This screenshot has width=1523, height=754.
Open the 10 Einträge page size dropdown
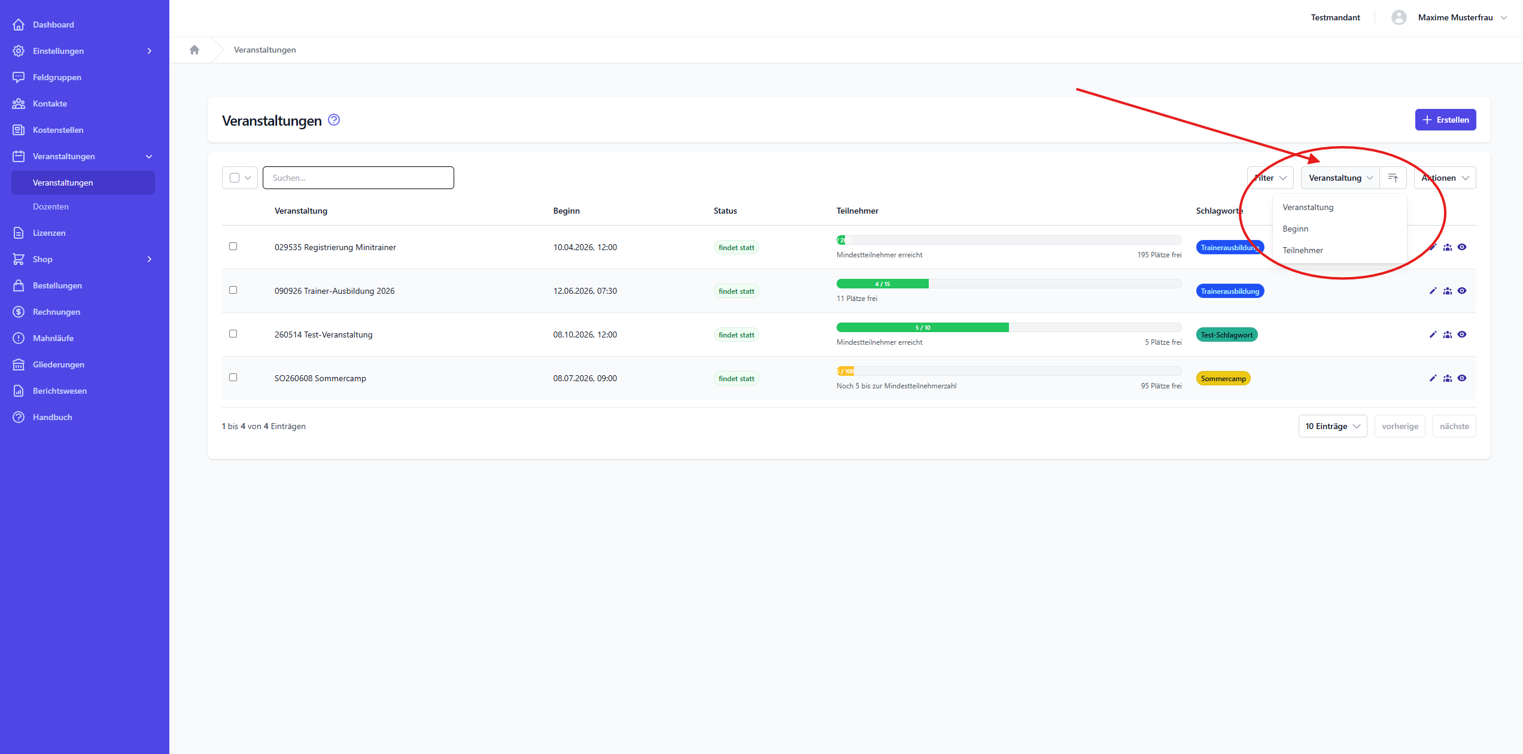click(x=1332, y=426)
